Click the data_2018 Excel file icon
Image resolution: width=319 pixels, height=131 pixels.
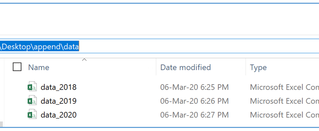pos(32,87)
